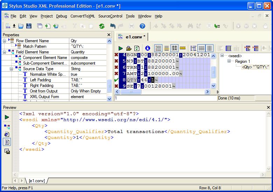This screenshot has height=192, width=273.
Task: Click the data grid vertical scrollbar thumb
Action: tap(213, 72)
